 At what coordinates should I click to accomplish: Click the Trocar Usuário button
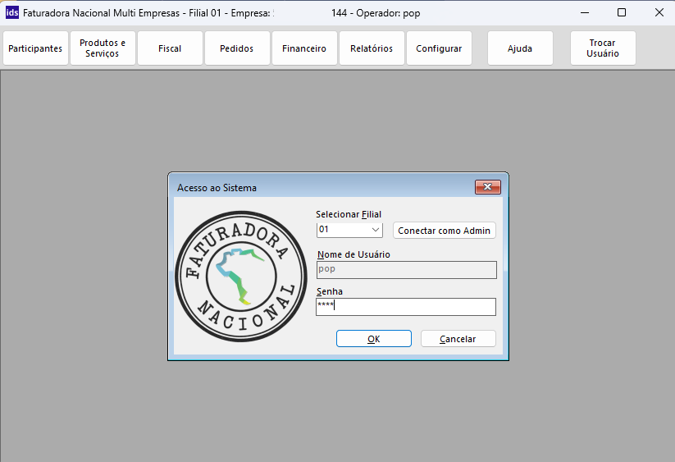click(x=603, y=48)
